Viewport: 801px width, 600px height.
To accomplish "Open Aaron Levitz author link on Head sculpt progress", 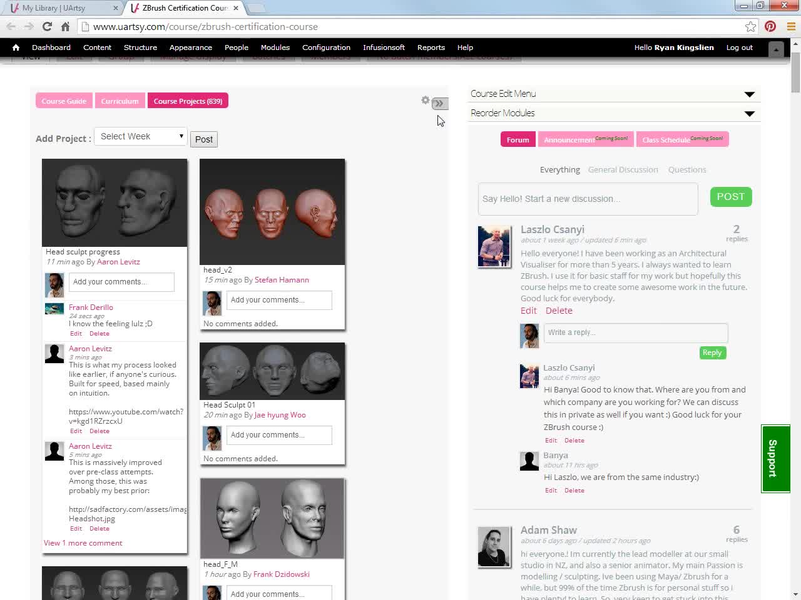I will coord(118,262).
